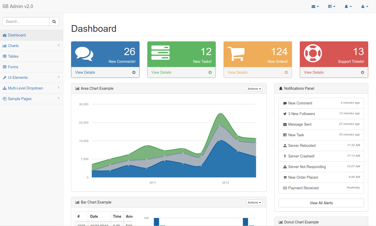Click View Details on New Orders card
Viewport: 376px width, 226px height.
point(237,72)
